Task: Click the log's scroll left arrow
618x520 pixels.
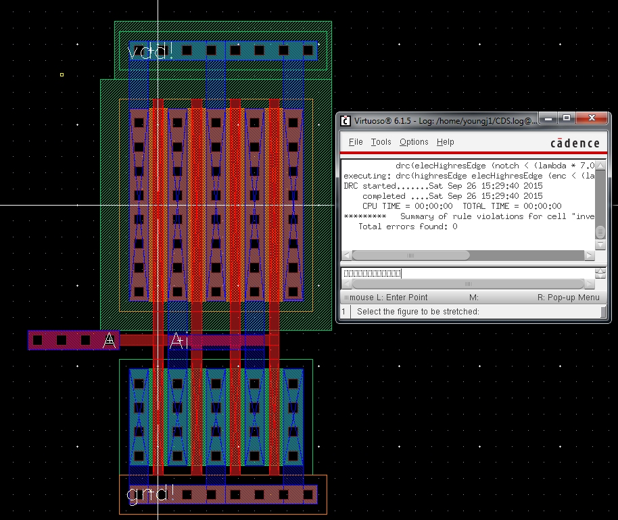Action: pos(347,256)
